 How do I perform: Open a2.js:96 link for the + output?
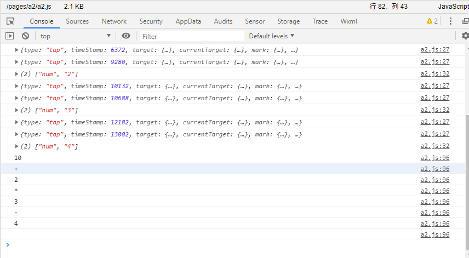[x=435, y=169]
